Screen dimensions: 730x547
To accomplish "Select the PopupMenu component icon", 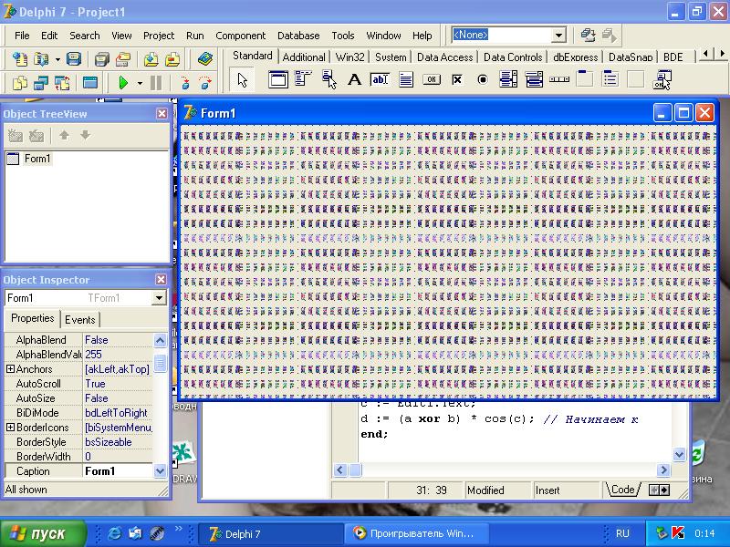I will [x=328, y=79].
